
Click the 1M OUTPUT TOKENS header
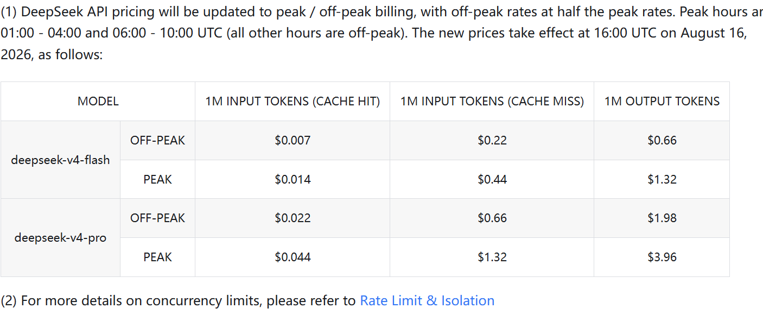662,101
